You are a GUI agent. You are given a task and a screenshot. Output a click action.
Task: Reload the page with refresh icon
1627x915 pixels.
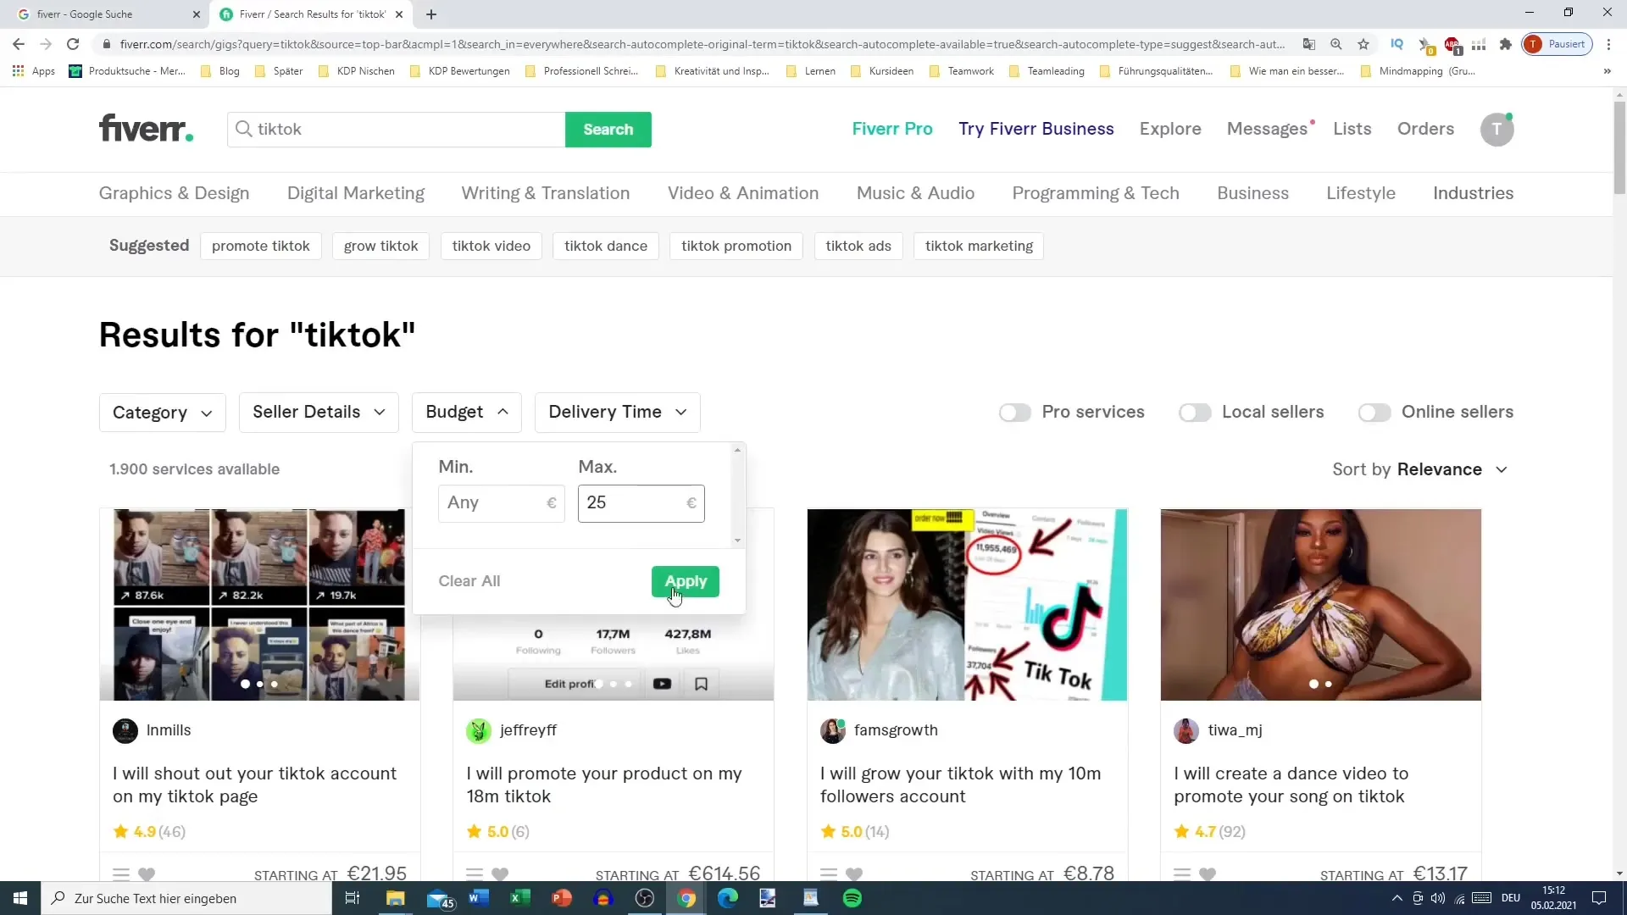pos(73,44)
